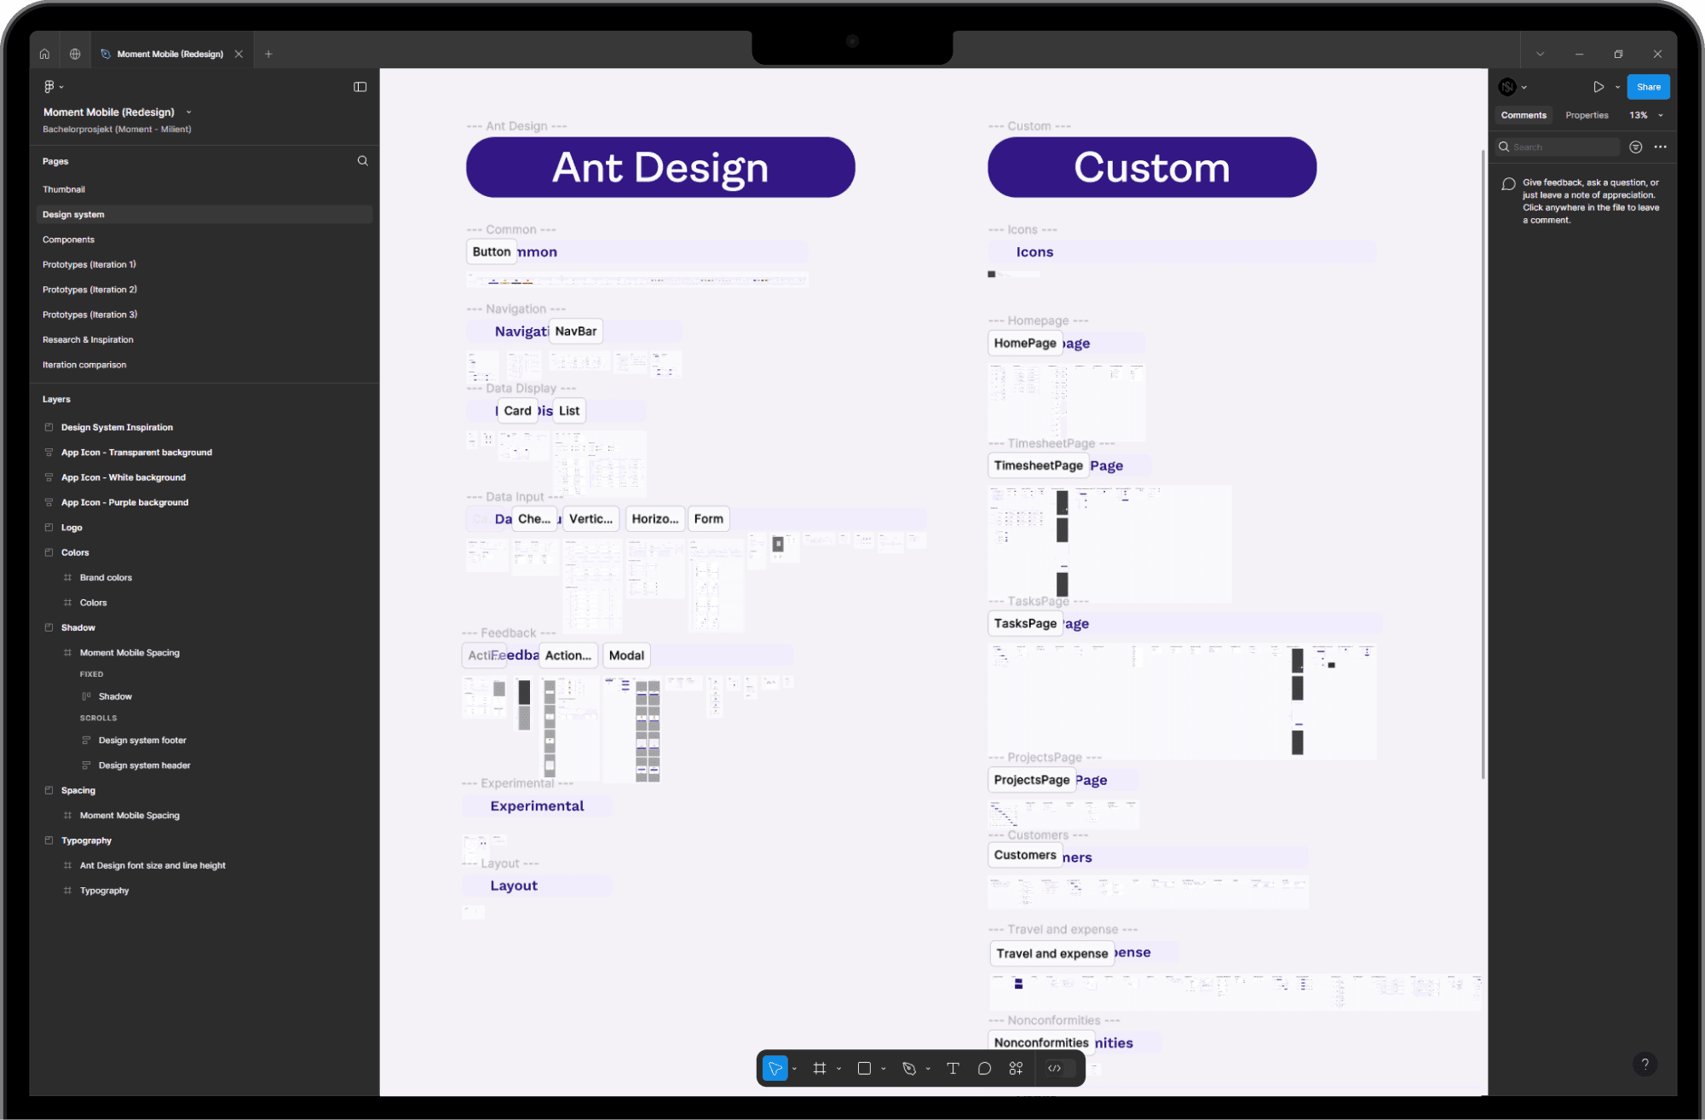
Task: Switch to the Properties tab
Action: (1587, 115)
